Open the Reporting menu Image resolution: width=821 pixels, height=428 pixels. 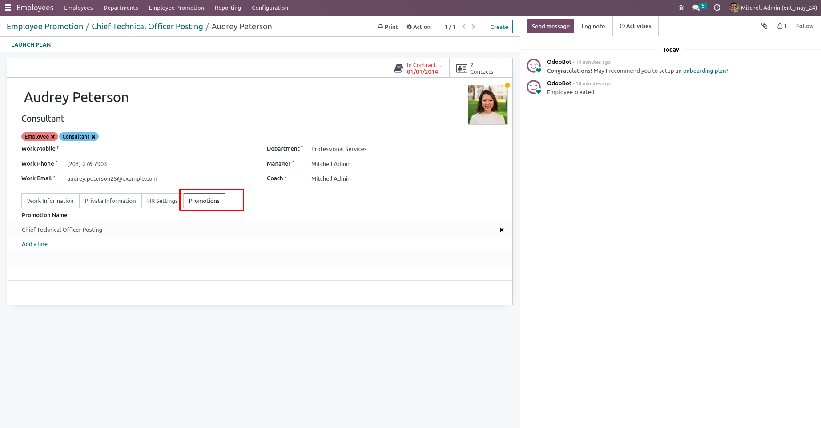click(x=228, y=8)
